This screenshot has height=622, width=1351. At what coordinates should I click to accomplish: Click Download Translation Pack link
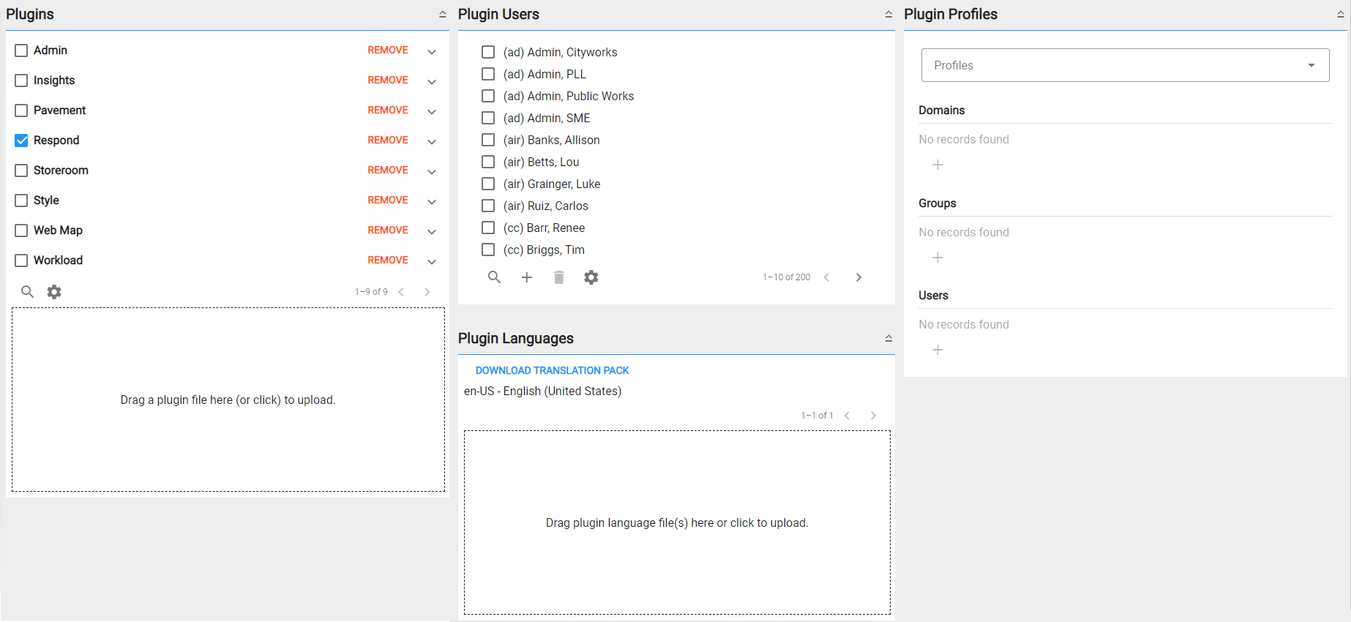tap(552, 370)
